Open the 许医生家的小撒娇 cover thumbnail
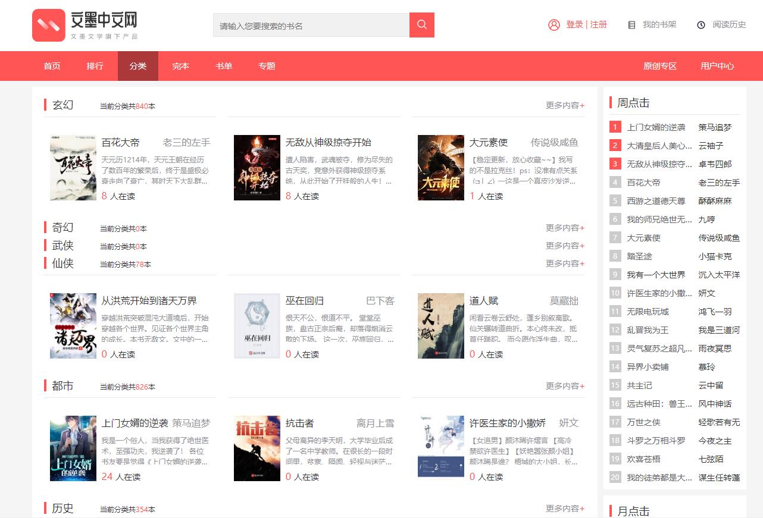Viewport: 763px width, 518px height. [441, 448]
